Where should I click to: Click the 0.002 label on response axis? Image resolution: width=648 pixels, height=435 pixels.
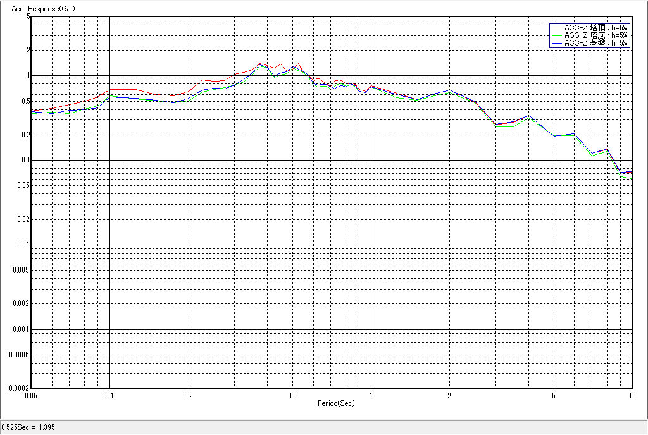click(21, 303)
